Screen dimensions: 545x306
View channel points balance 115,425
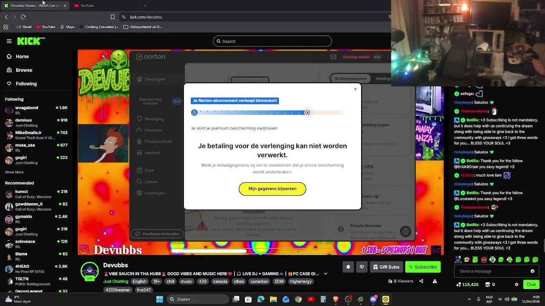click(467, 284)
